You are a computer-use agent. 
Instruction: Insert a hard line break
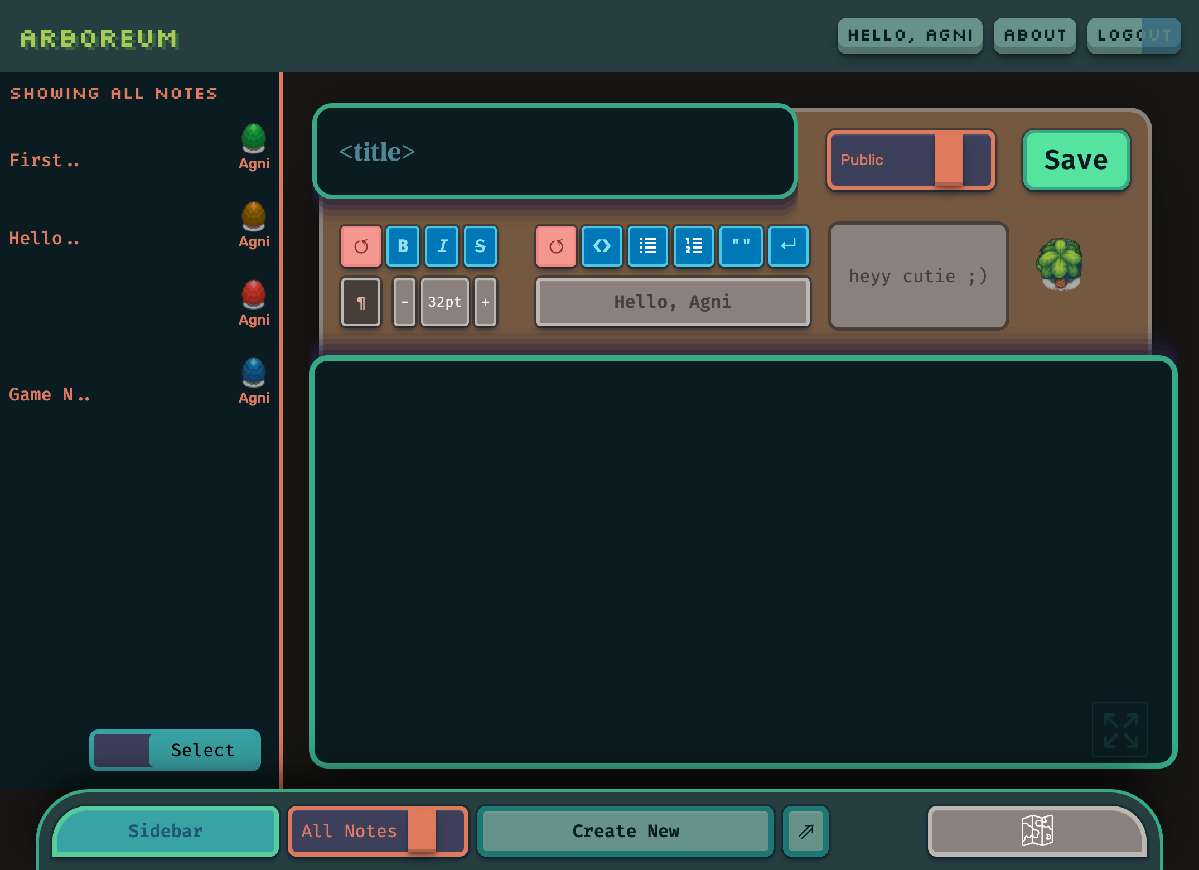(788, 246)
